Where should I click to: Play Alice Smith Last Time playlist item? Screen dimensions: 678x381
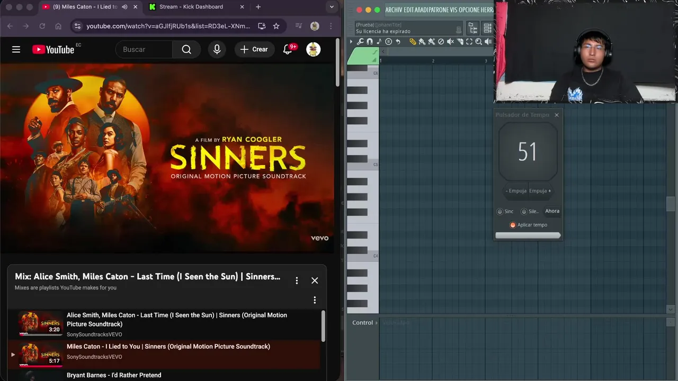pos(164,324)
